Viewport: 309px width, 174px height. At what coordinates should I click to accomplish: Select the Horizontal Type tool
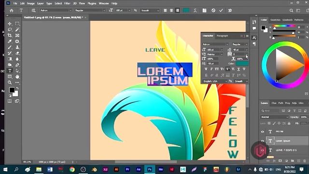[x=10, y=71]
